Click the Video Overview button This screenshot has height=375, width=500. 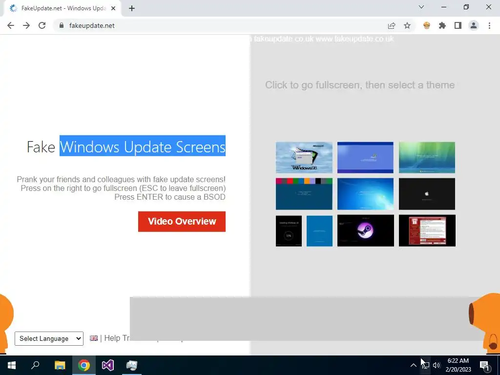(x=182, y=221)
